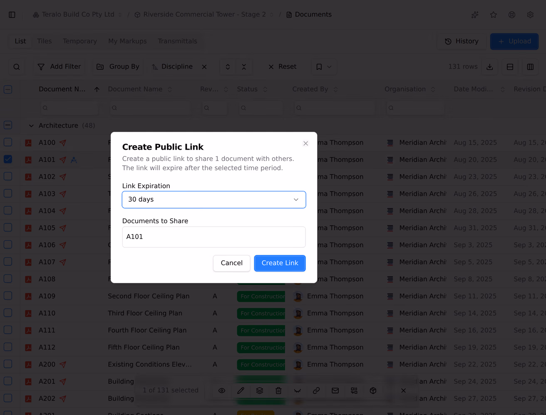Collapse the Architecture group chevron

[31, 126]
